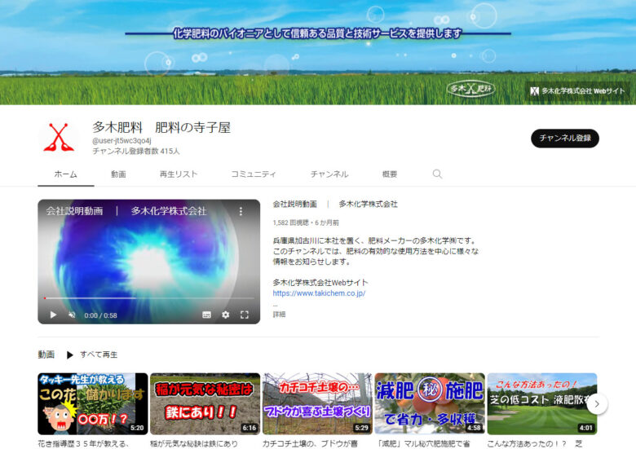Screen dimensions: 636x449
Task: Open 多木化学株式会社 Webサイト banner link
Action: tap(577, 91)
